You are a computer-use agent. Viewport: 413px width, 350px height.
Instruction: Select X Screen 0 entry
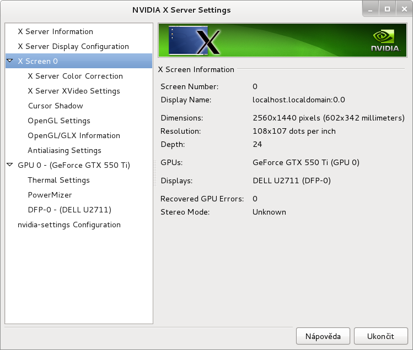79,61
